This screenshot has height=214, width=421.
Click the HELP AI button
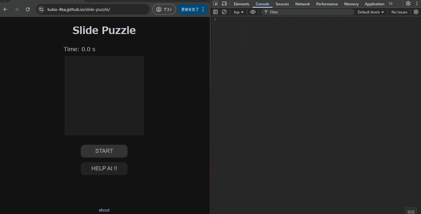(x=104, y=168)
